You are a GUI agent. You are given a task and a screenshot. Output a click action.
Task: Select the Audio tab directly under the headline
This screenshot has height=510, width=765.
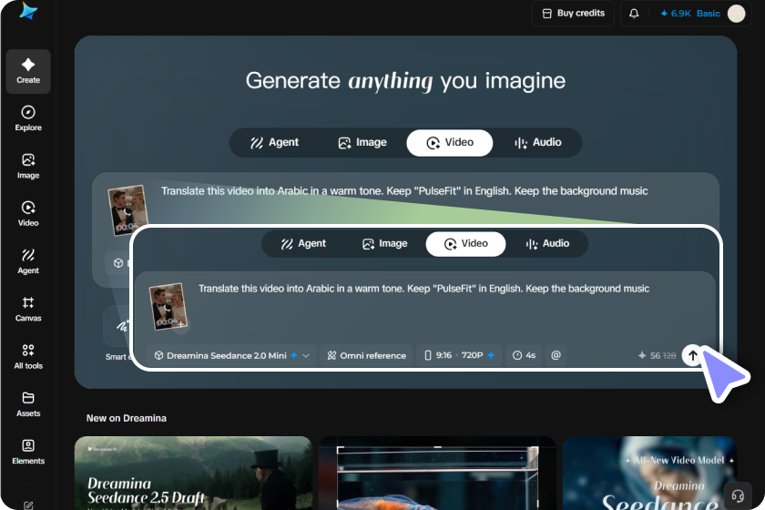[x=538, y=142]
